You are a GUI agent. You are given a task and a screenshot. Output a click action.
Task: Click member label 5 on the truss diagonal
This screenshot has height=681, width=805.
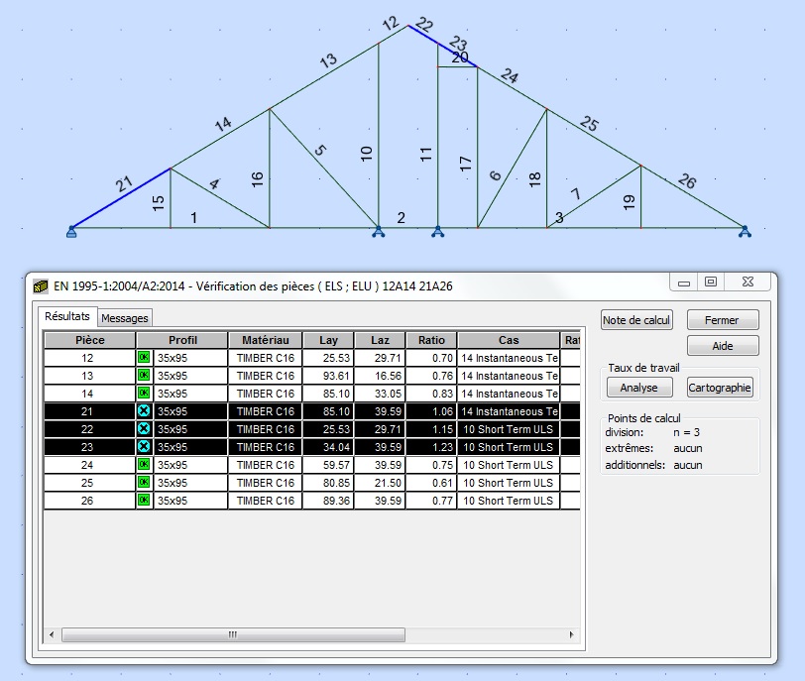point(320,150)
